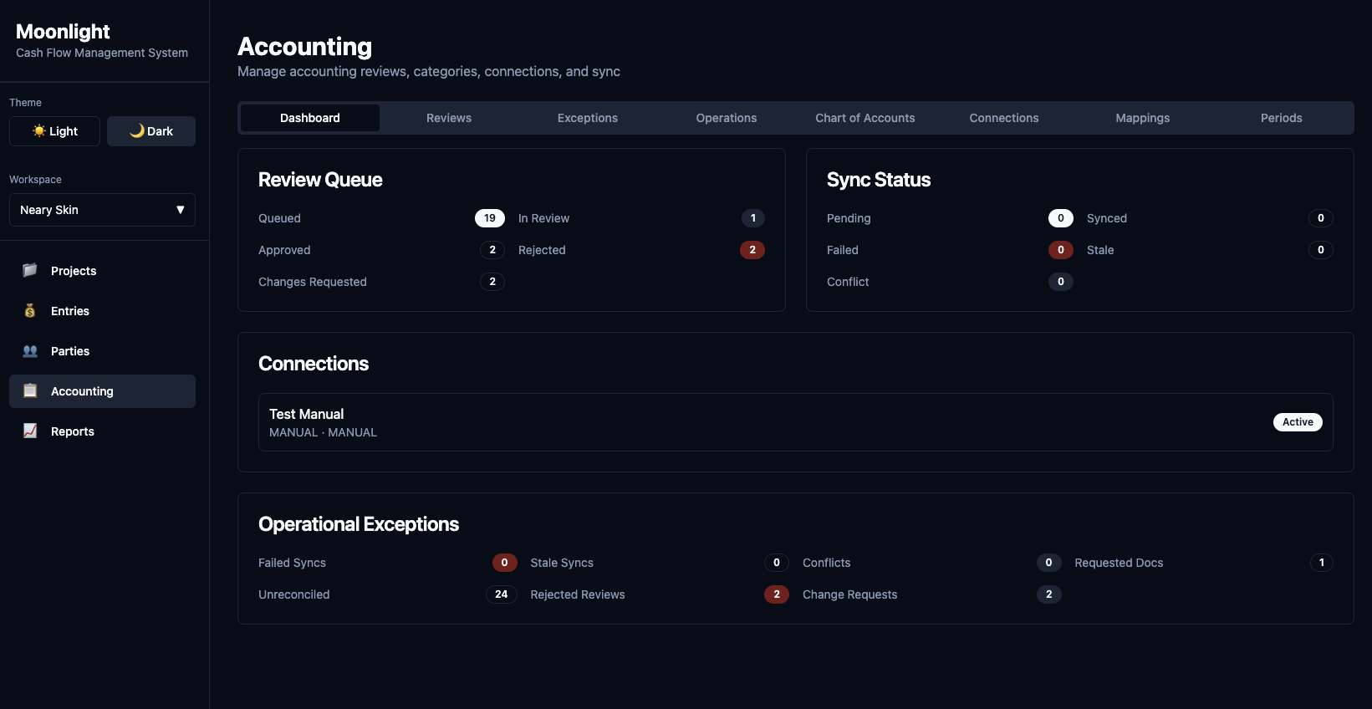Click the 'Rejected Reviews' label
This screenshot has height=709, width=1372.
coord(578,594)
